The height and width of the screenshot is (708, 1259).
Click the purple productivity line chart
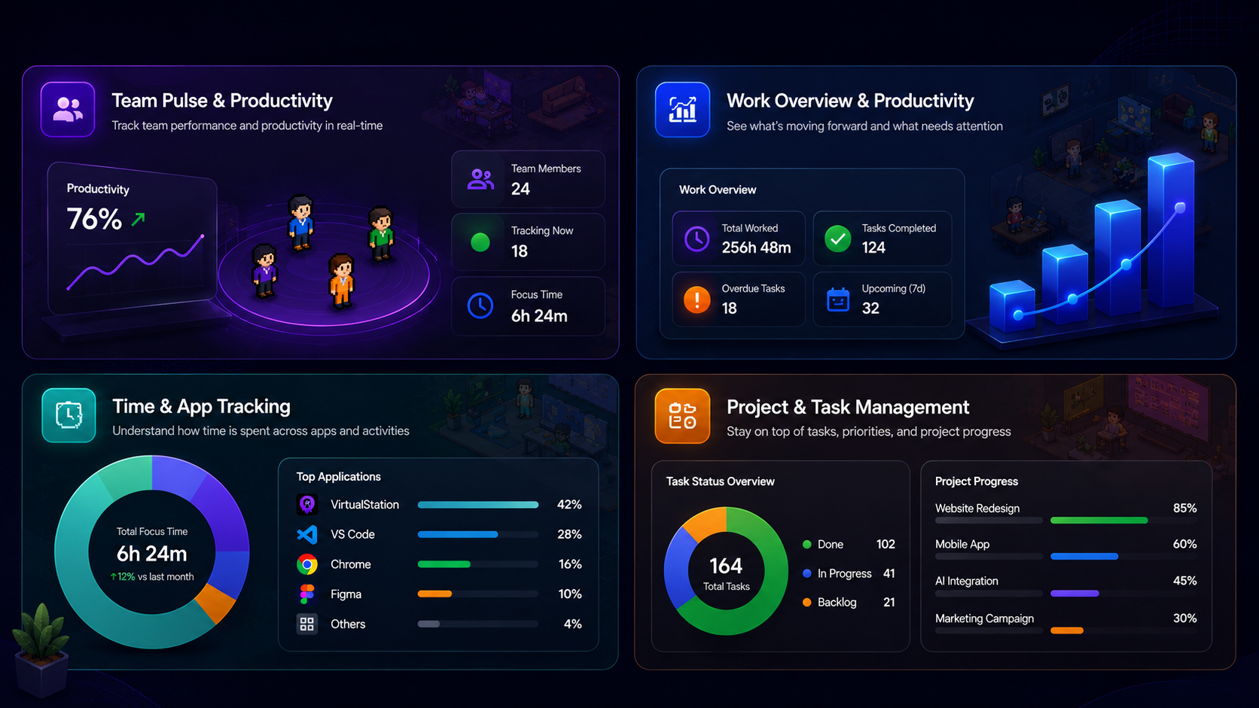[x=136, y=262]
